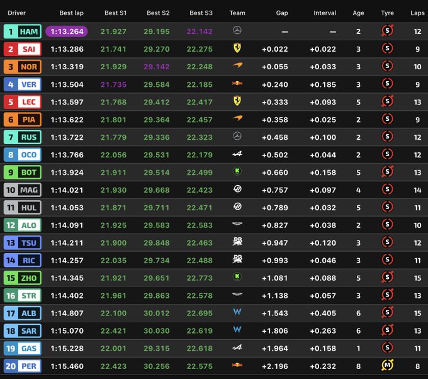Screen dimensions: 428x379
Task: Click the 22.773 sector three time
Action: coord(200,278)
